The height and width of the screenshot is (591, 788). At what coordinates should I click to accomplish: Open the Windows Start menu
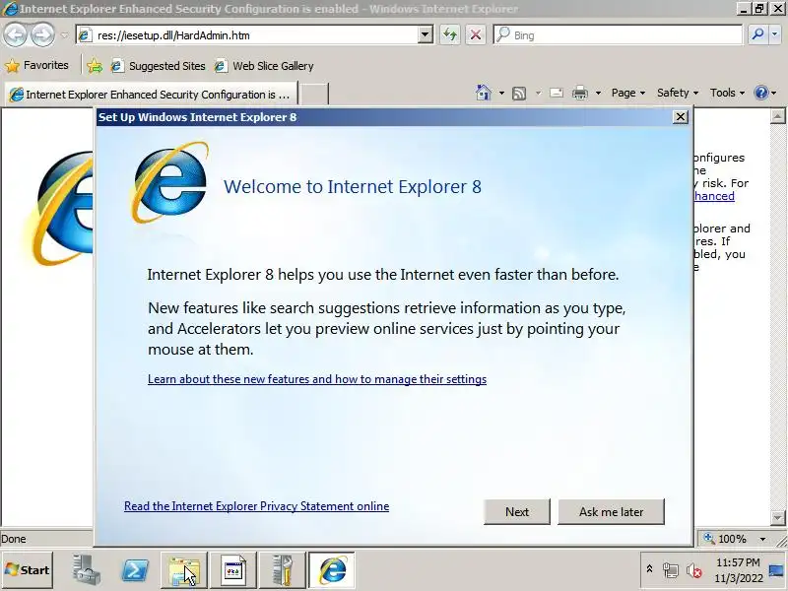[28, 570]
